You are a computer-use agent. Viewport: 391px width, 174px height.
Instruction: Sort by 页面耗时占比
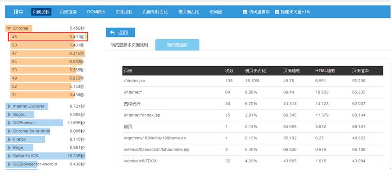pyautogui.click(x=155, y=12)
